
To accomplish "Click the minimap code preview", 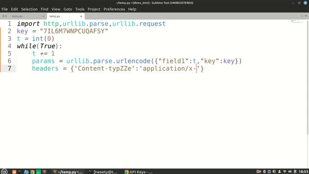I will tap(297, 21).
